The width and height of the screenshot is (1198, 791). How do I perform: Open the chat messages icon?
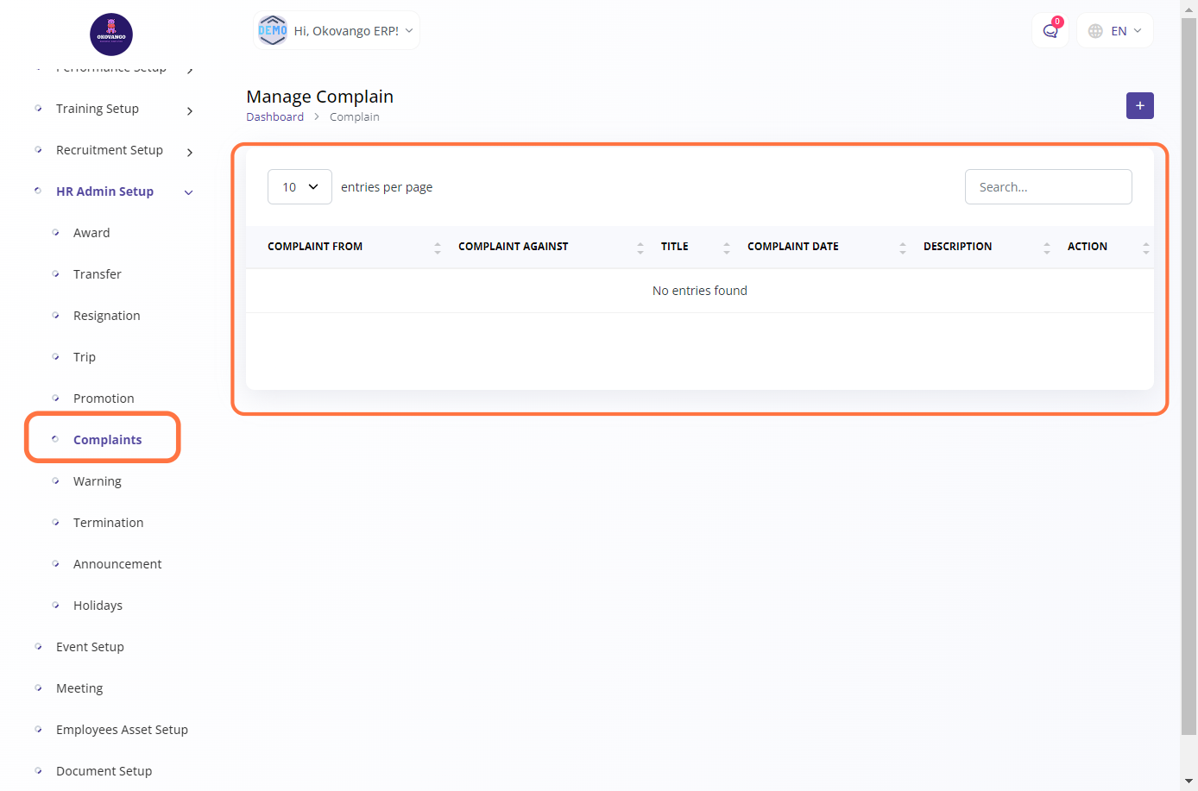[1050, 31]
